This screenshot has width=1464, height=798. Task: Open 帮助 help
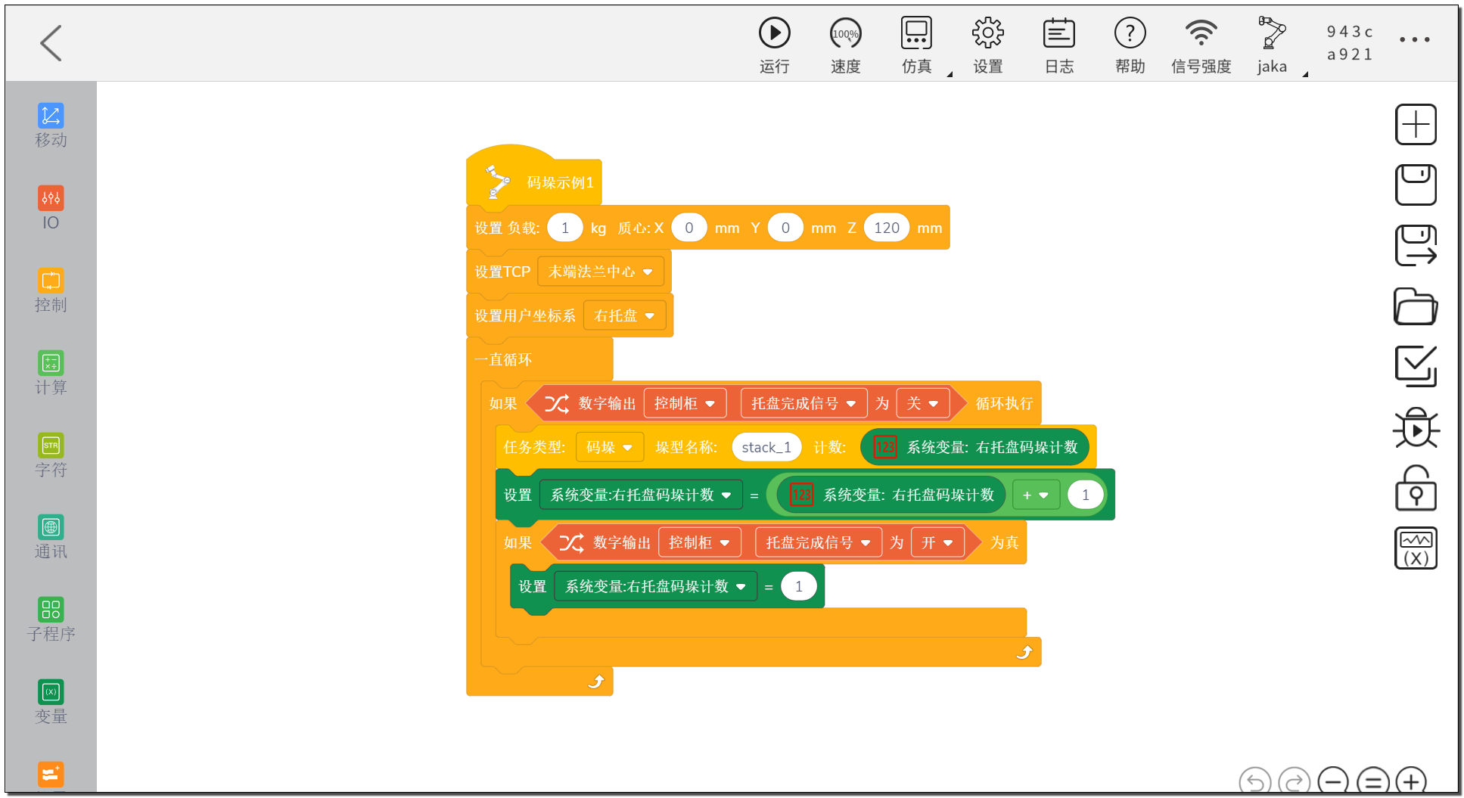[1130, 45]
